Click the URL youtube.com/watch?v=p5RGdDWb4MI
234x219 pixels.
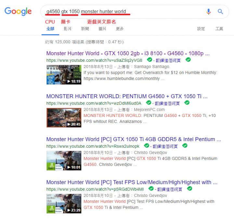coord(95,189)
